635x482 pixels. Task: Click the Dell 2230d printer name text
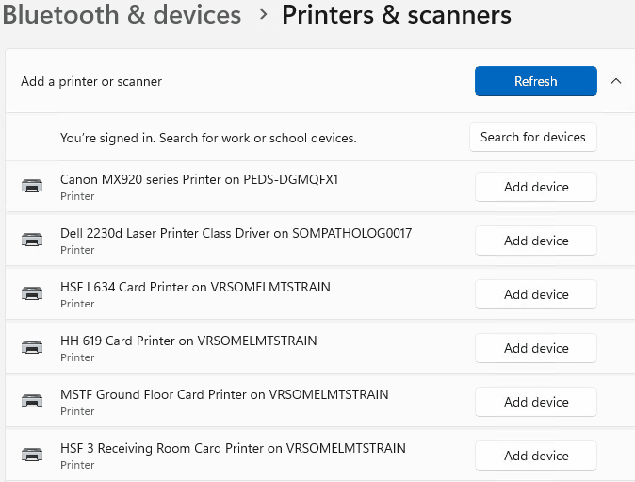click(236, 233)
